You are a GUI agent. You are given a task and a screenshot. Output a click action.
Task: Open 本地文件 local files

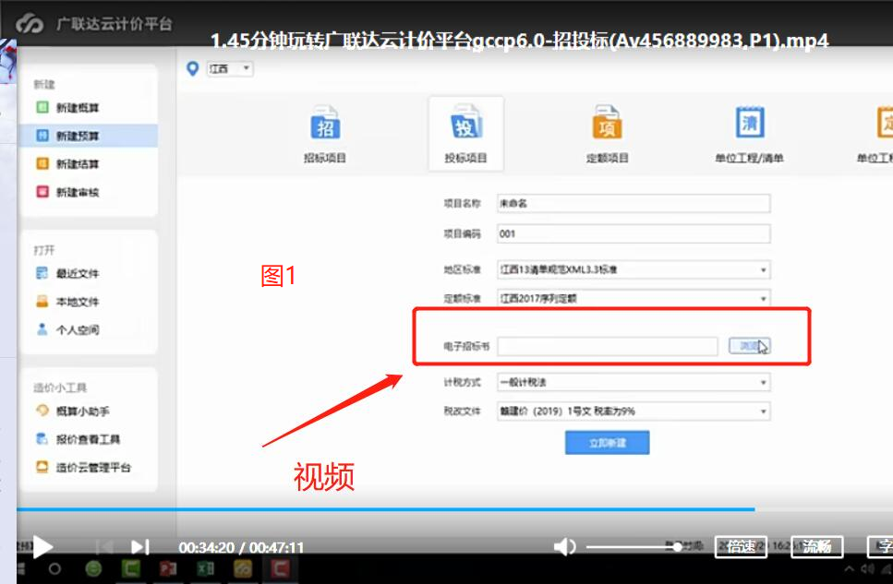[67, 302]
